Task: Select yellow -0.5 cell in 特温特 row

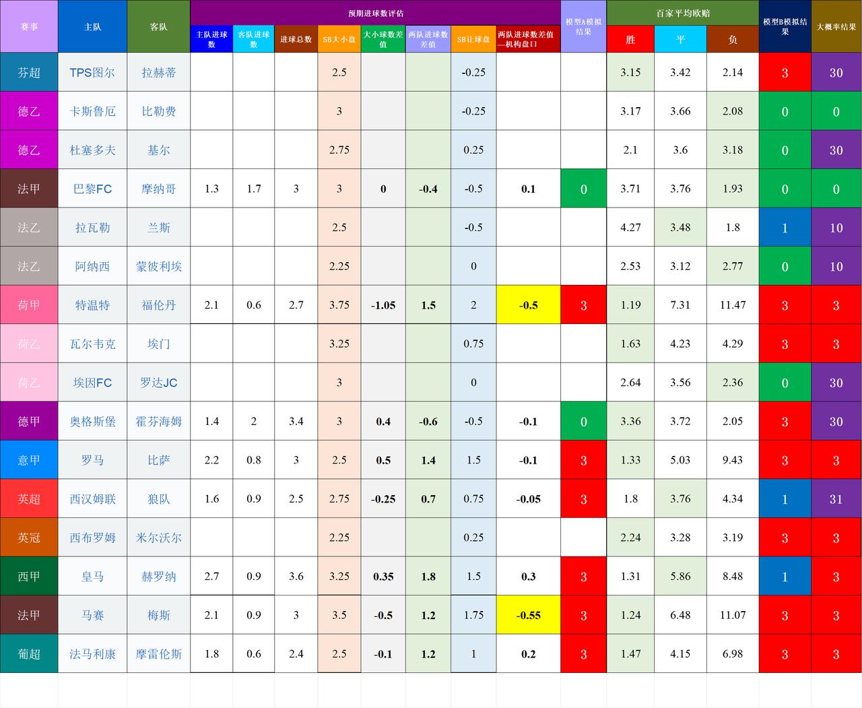Action: tap(528, 304)
